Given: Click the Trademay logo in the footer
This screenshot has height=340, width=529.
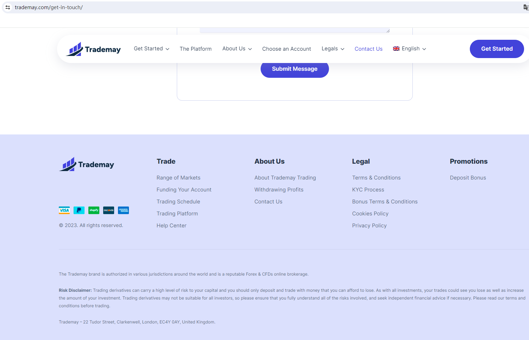Looking at the screenshot, I should click(x=87, y=164).
